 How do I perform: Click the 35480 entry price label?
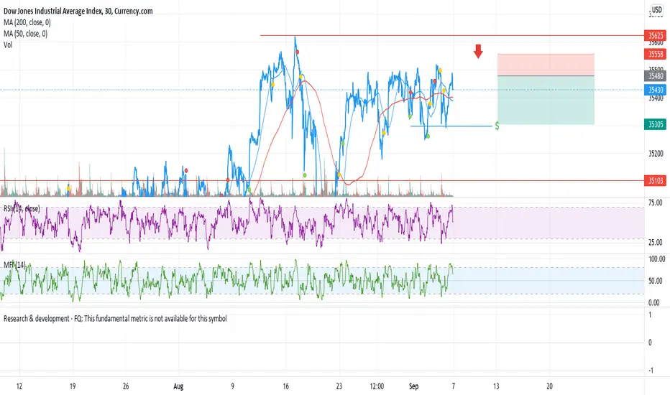(656, 76)
